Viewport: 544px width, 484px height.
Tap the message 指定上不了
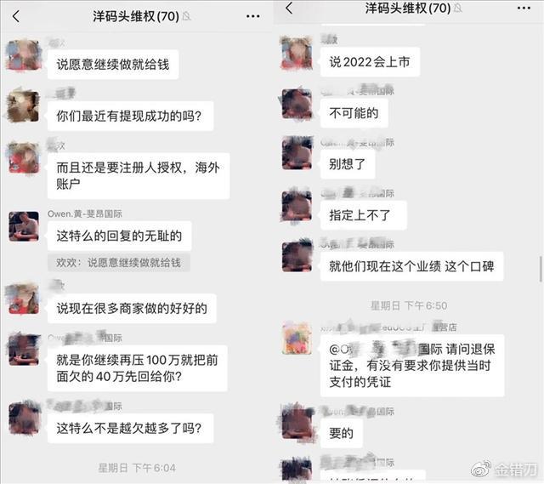coord(363,215)
